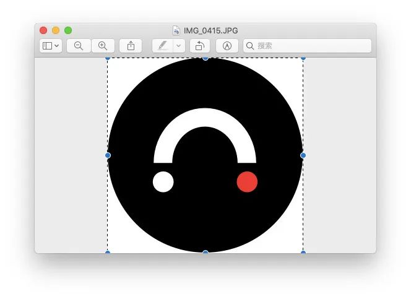Click the JPG file icon in the title bar

pos(176,30)
